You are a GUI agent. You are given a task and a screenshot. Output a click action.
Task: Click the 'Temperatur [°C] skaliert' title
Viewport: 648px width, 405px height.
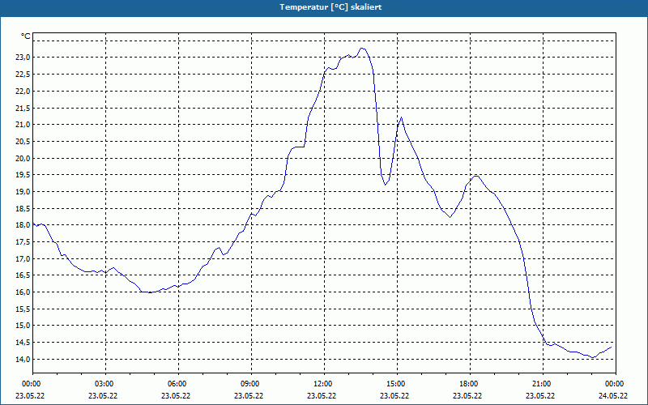(330, 7)
